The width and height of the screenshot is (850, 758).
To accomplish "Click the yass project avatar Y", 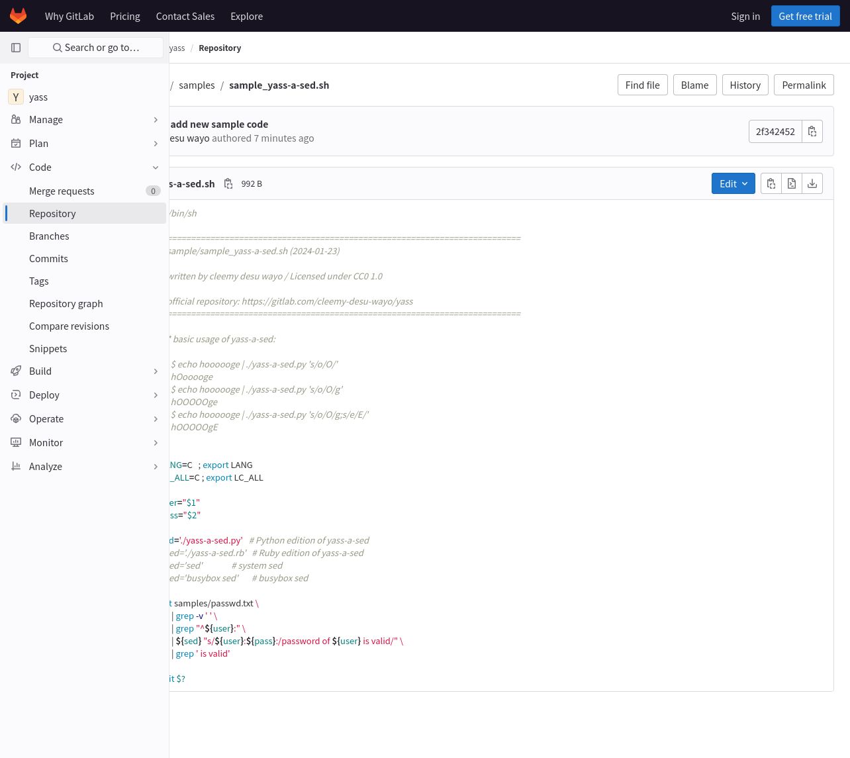I will pos(16,97).
